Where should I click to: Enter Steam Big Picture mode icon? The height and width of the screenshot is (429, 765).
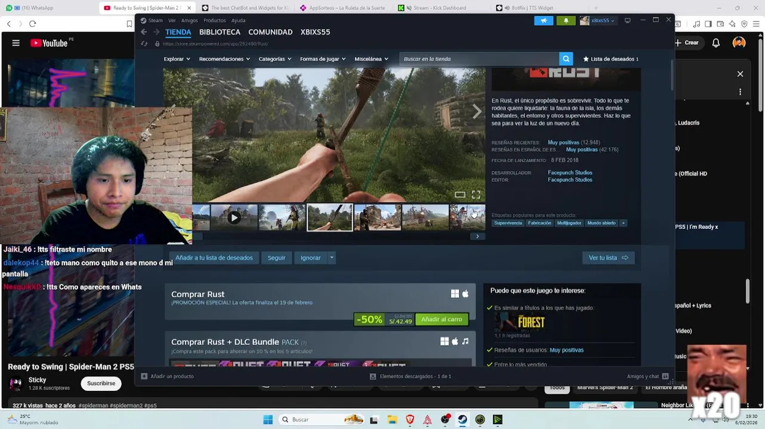click(x=627, y=20)
